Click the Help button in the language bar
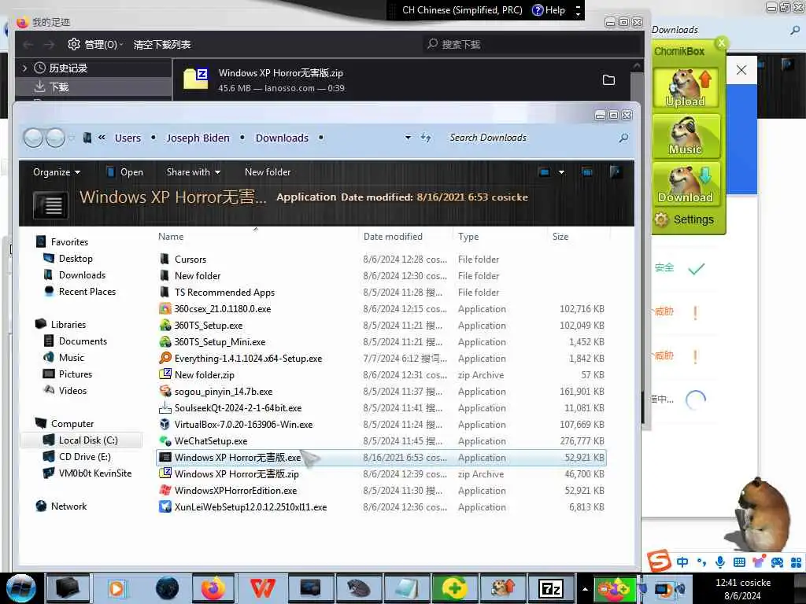The image size is (806, 604). (549, 10)
